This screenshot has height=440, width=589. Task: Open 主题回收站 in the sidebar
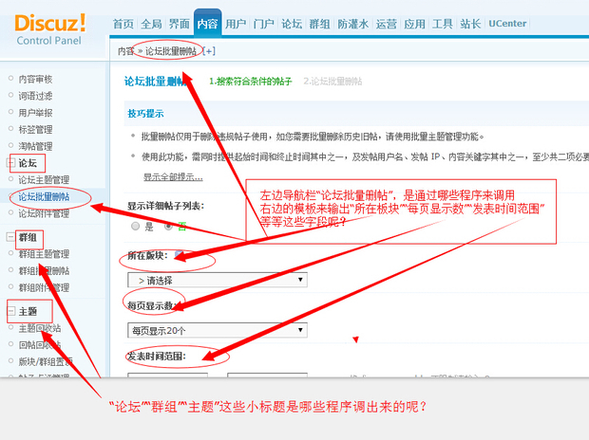click(40, 328)
